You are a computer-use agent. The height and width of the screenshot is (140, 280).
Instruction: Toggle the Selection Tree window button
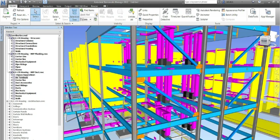click(74, 15)
